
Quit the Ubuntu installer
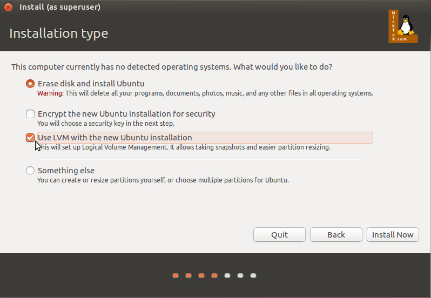pos(279,234)
